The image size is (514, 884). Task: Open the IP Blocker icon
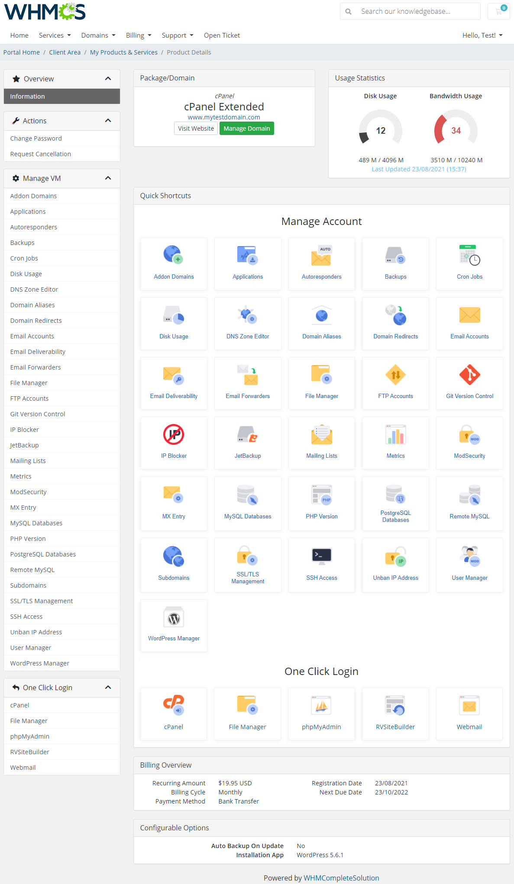point(174,434)
